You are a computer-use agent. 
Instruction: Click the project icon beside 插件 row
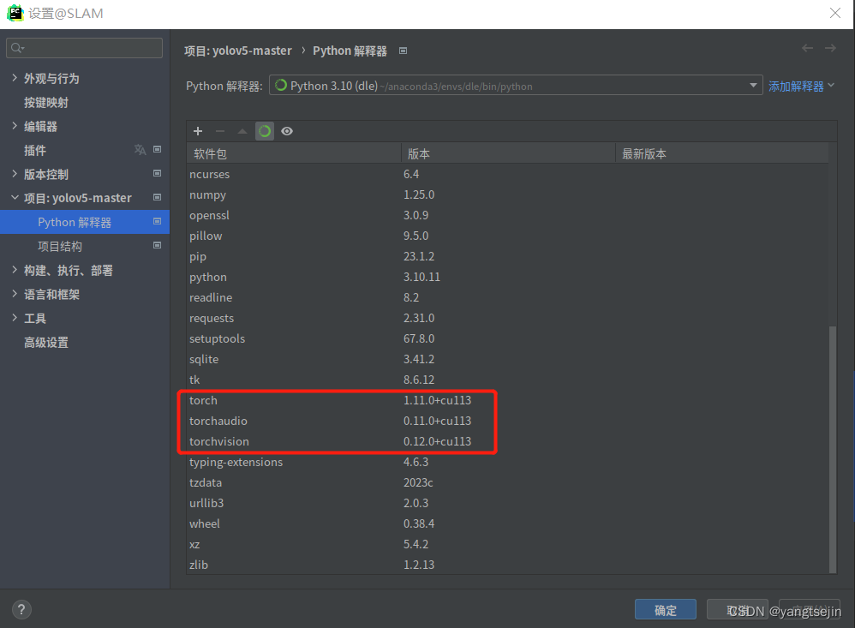coord(157,149)
